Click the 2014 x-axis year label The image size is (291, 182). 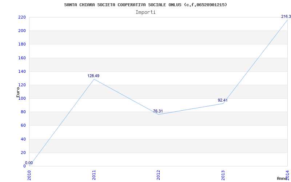click(x=287, y=175)
